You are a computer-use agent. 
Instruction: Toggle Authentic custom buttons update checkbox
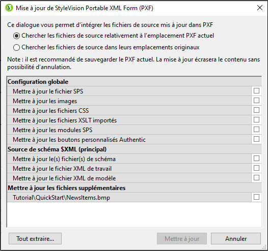click(256, 139)
